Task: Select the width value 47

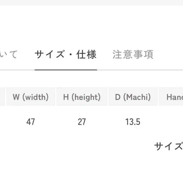Action: [x=31, y=122]
